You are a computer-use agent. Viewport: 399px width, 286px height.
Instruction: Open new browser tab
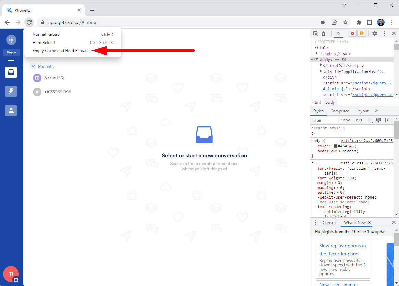tap(92, 10)
